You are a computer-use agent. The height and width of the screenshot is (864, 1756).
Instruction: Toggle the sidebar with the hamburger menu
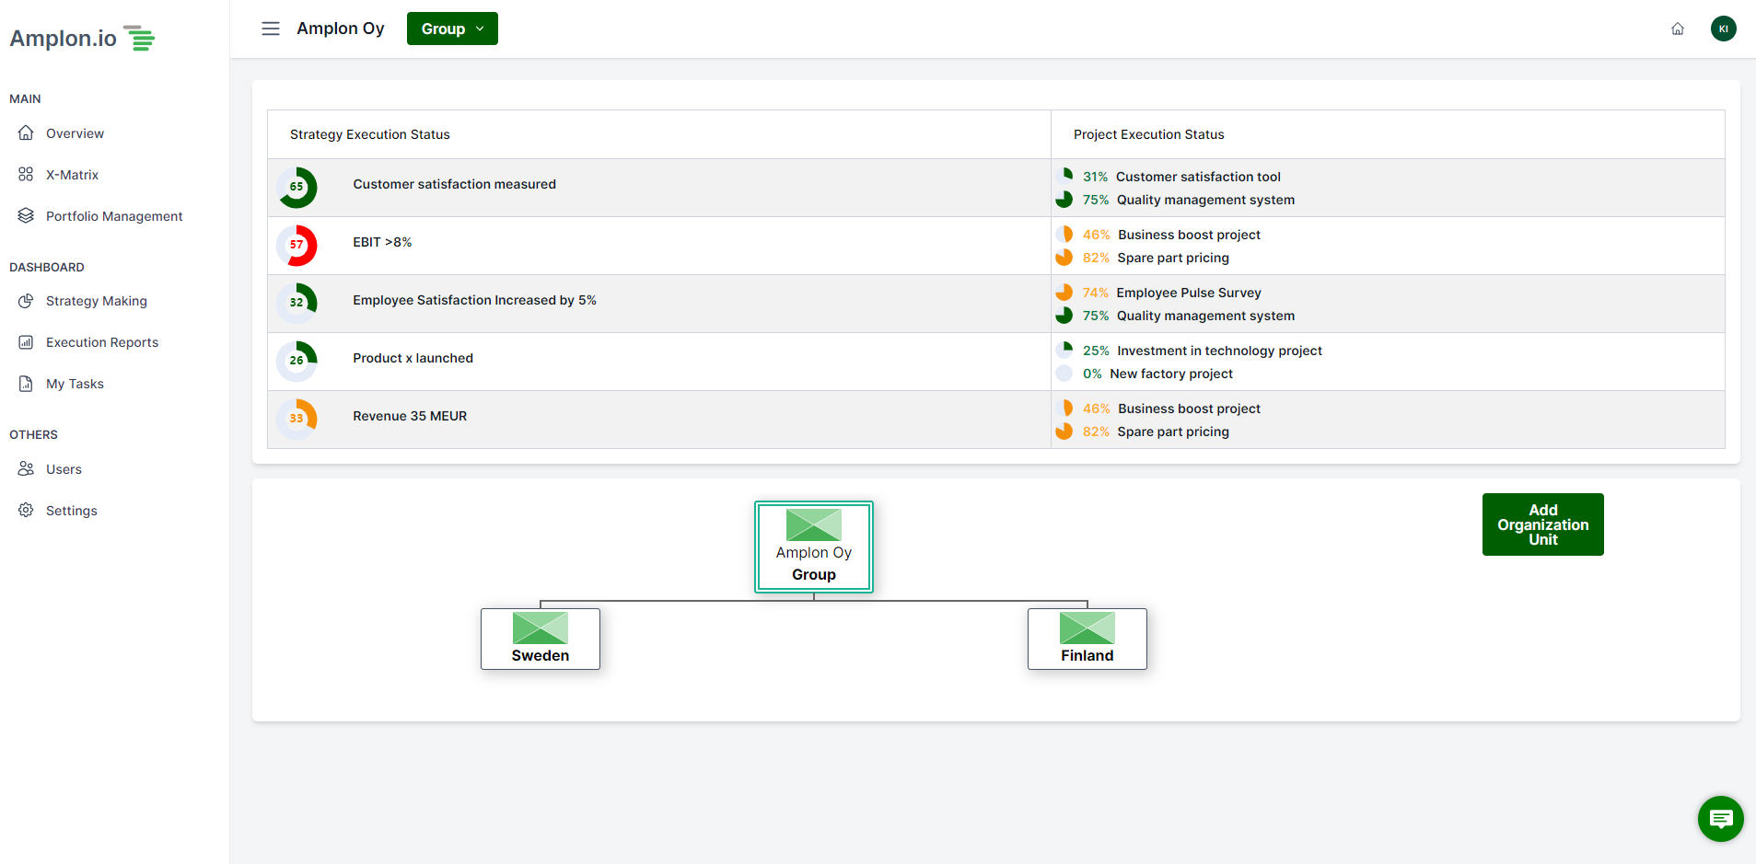click(270, 29)
